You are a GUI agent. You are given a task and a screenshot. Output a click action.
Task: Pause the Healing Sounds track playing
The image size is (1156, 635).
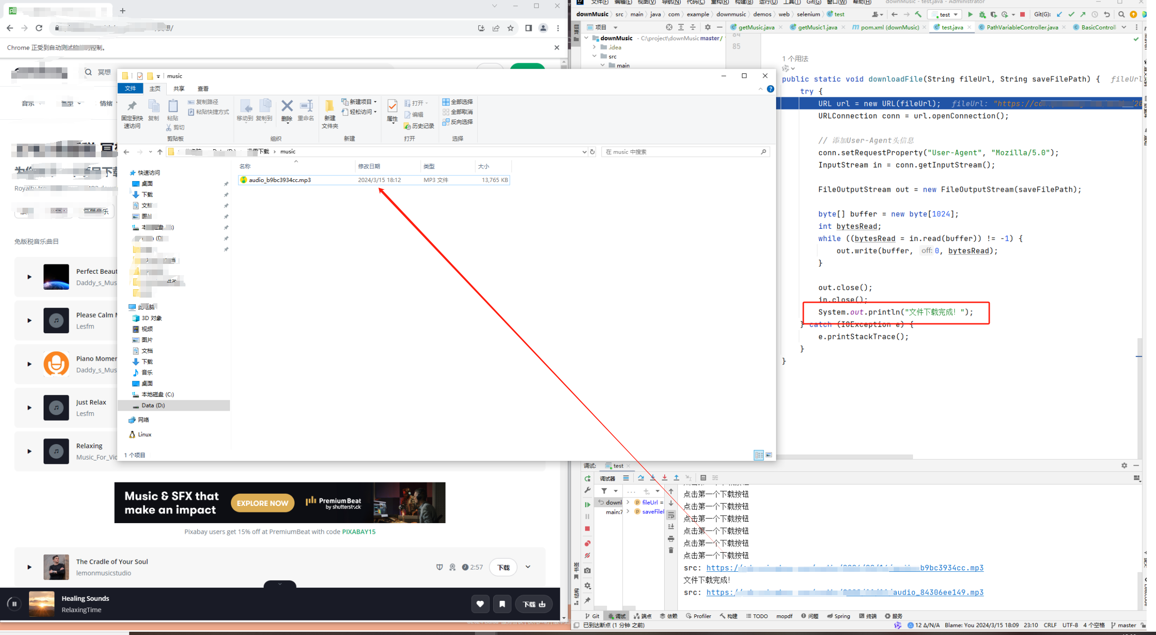pos(14,604)
